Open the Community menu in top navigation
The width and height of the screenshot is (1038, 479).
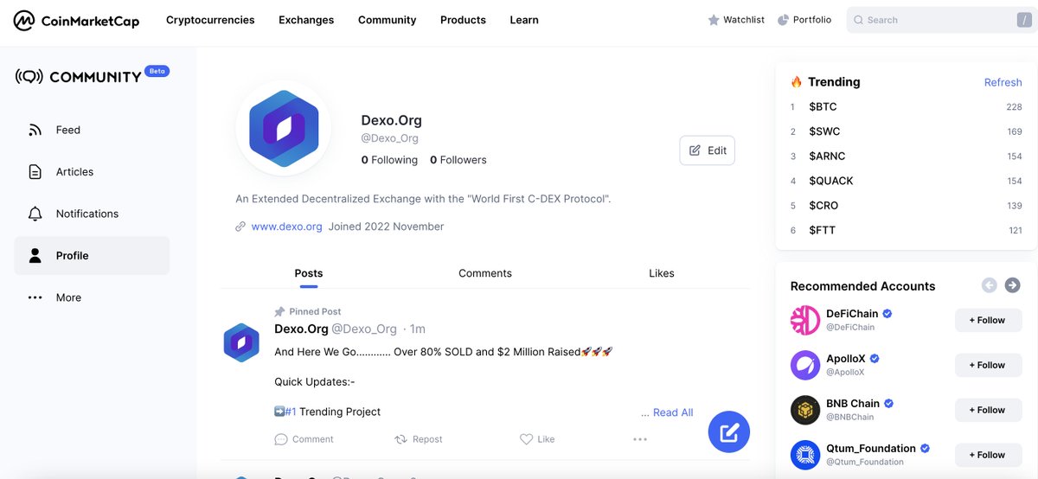point(387,20)
